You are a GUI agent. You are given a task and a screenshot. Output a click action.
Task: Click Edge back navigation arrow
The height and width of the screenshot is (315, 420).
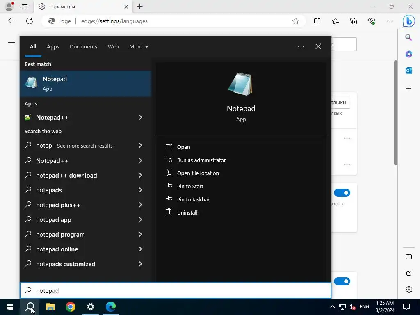point(11,21)
